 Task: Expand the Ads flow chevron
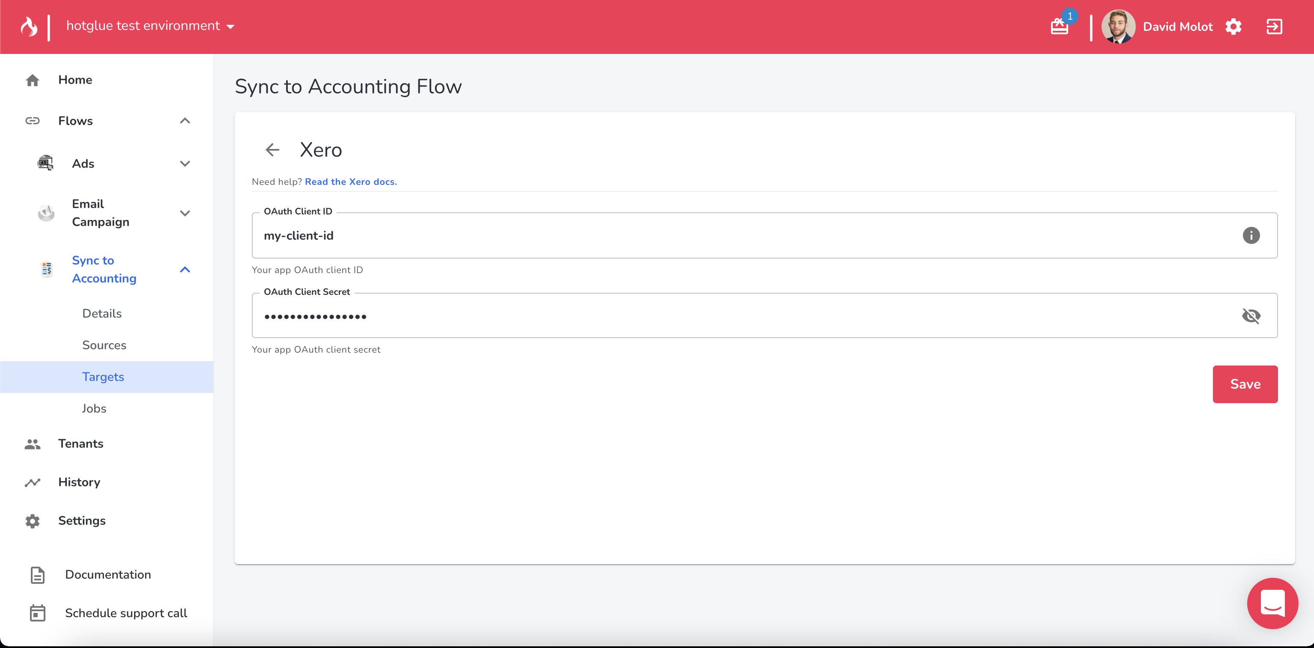tap(185, 163)
